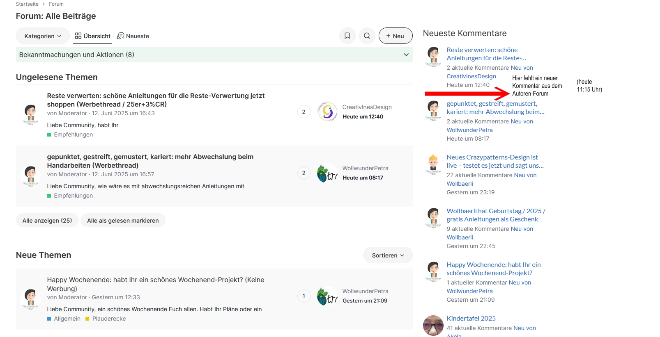Switch to the Übersicht tab
660x337 pixels.
93,36
